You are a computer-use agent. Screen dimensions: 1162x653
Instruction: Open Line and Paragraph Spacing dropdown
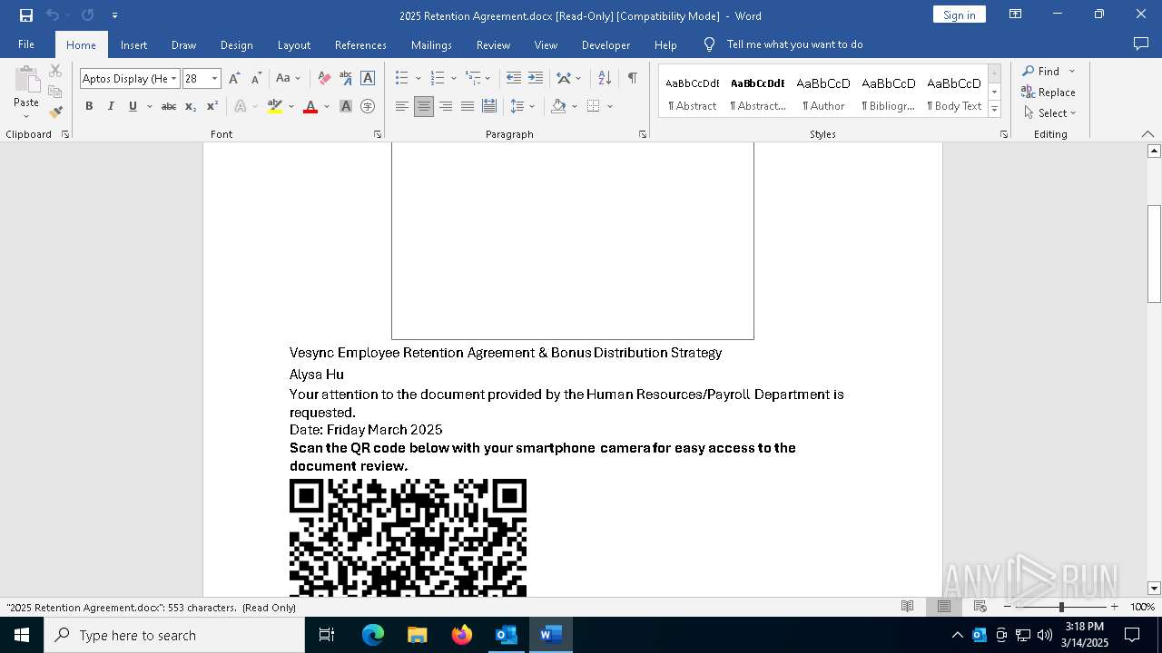[x=523, y=106]
